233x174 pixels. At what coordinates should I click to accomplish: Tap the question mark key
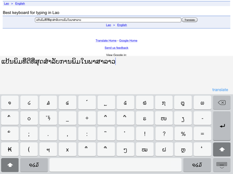click(x=164, y=134)
